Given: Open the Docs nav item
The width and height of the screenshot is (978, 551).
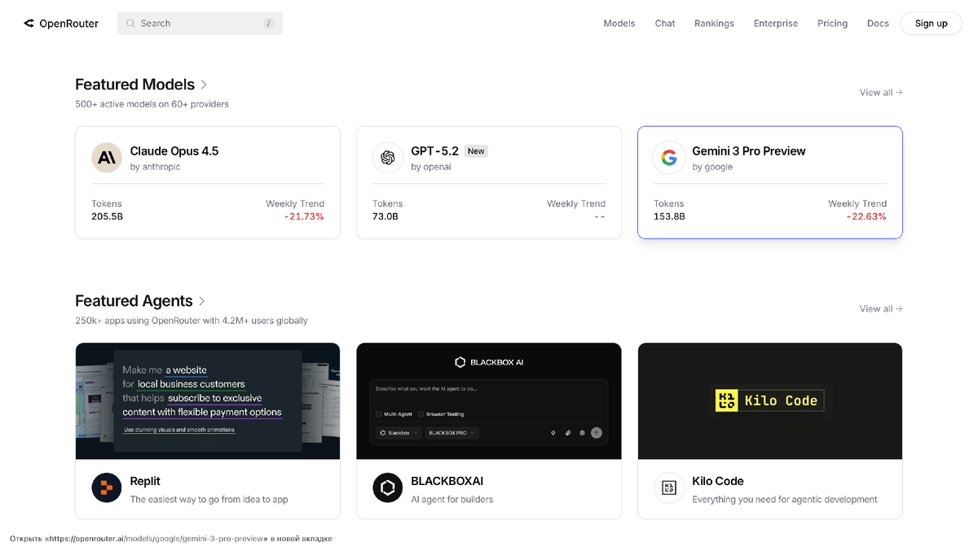Looking at the screenshot, I should point(878,24).
